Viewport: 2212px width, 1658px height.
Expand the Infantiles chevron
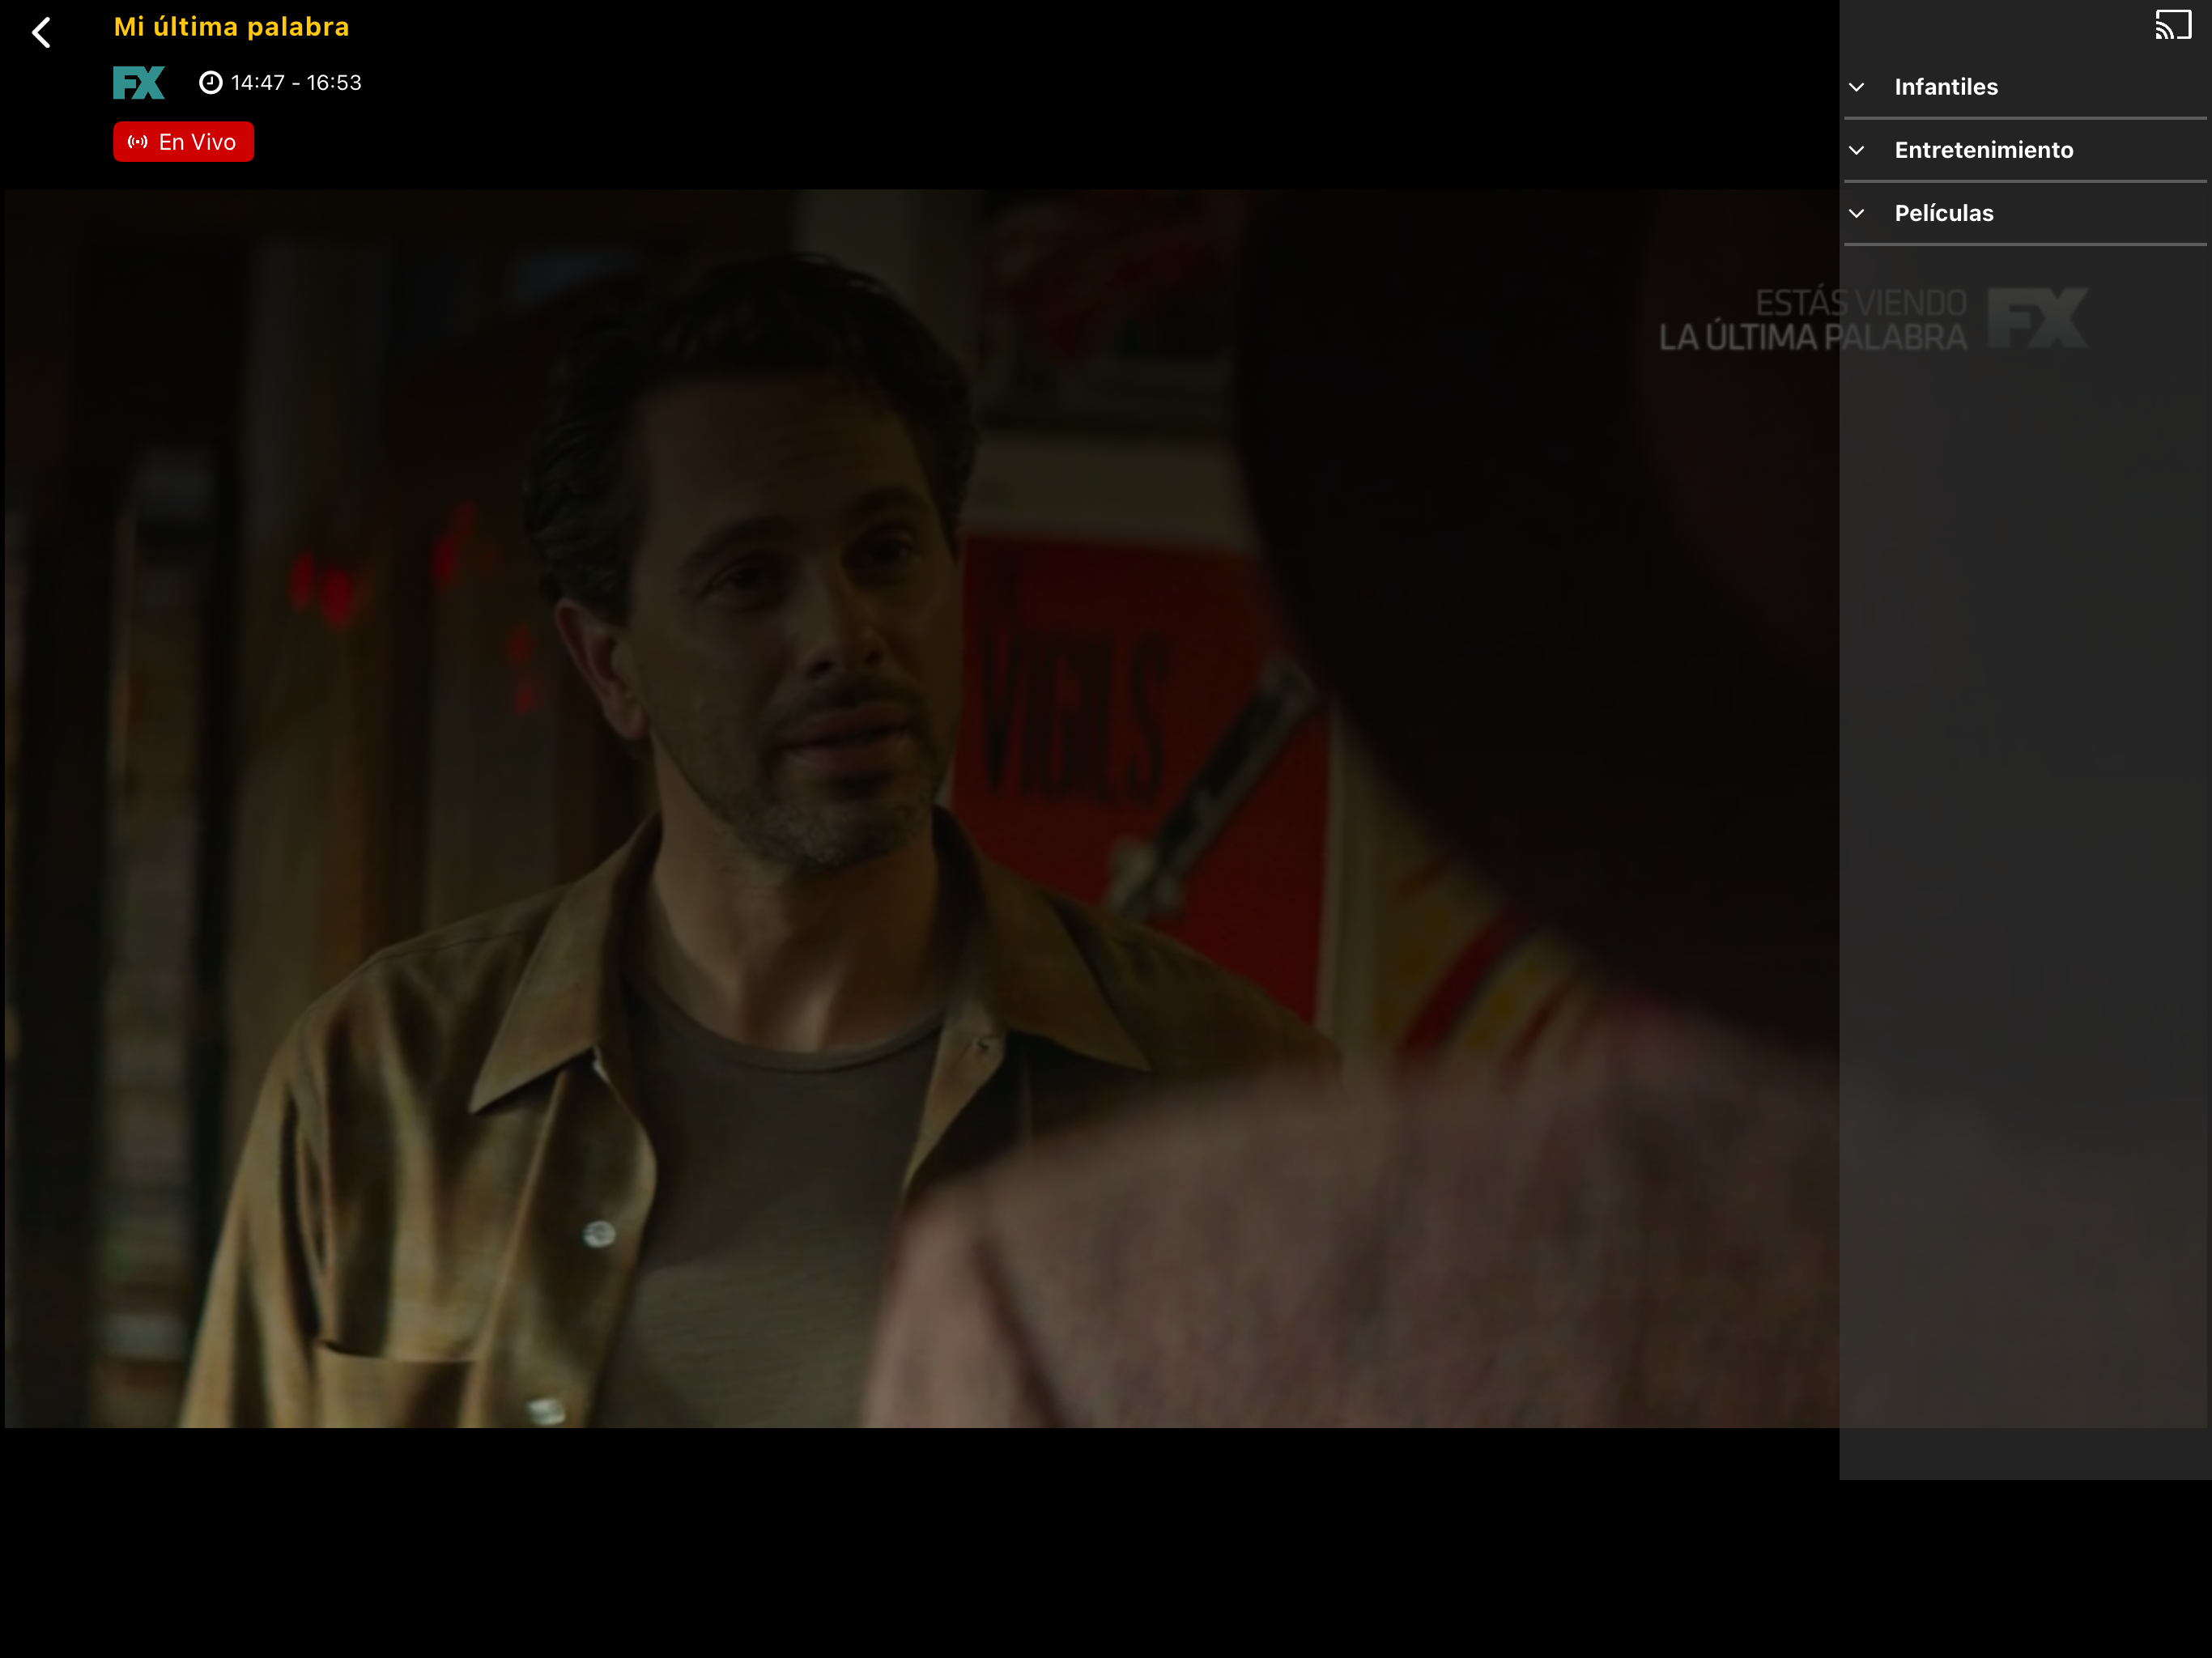(1856, 87)
